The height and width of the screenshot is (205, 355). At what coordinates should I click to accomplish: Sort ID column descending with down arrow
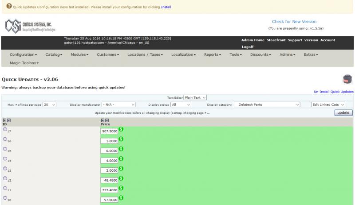[x=9, y=120]
